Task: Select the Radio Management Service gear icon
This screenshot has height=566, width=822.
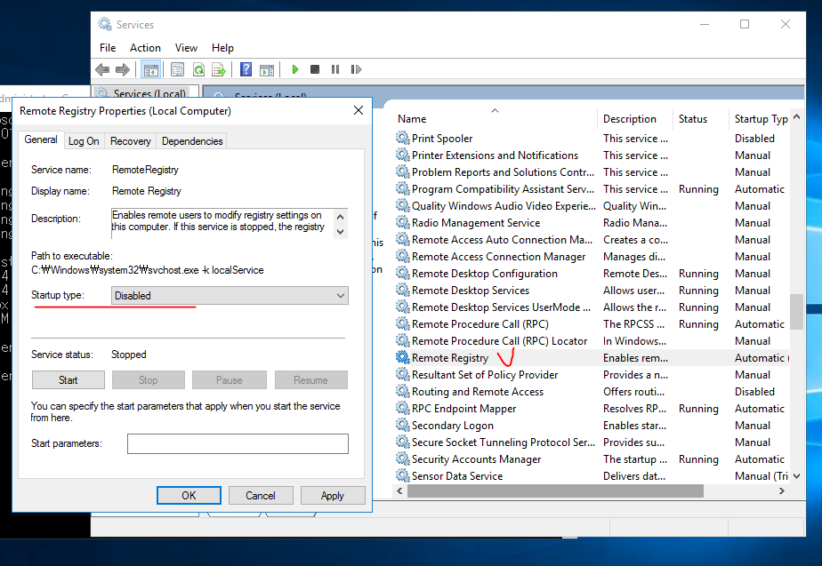Action: pyautogui.click(x=402, y=222)
